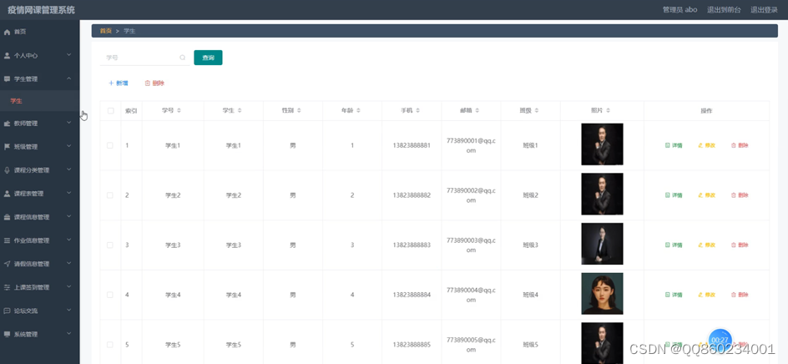Click the search magnifier icon in 学号 field
The width and height of the screenshot is (788, 364).
(x=183, y=58)
